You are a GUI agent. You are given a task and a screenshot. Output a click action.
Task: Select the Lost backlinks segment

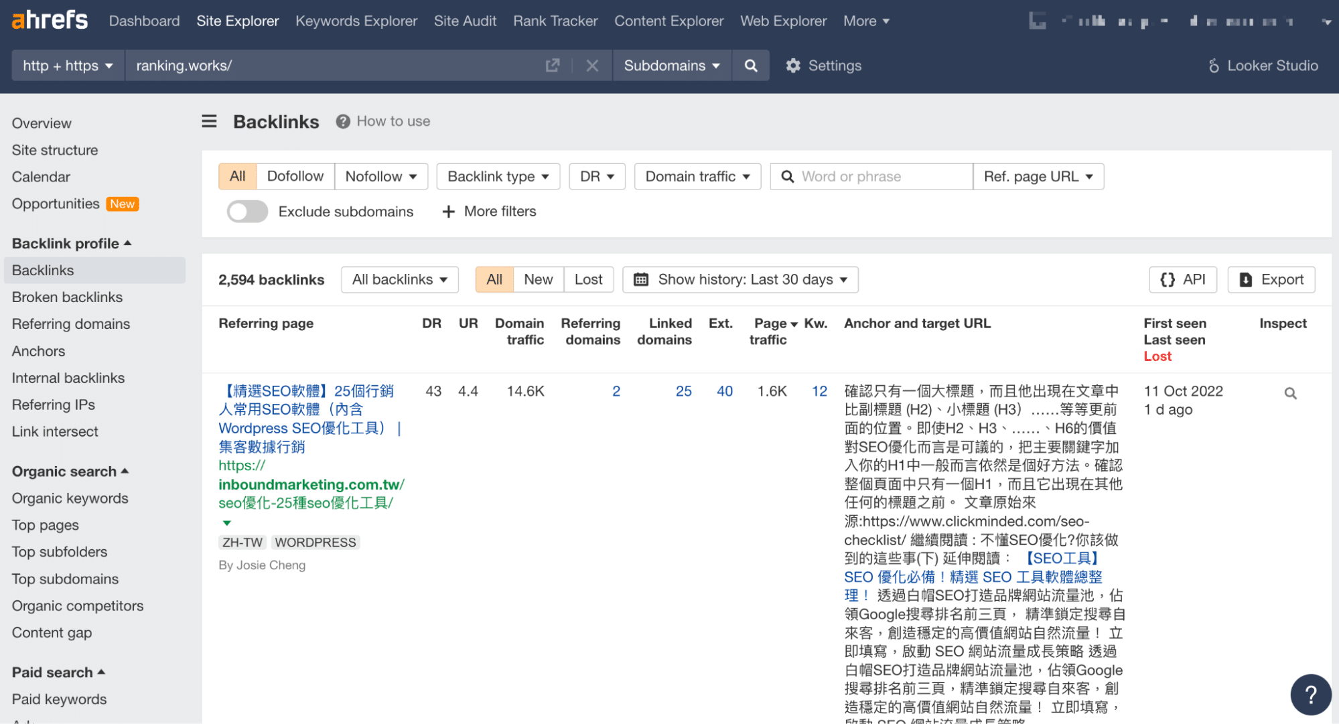coord(588,279)
